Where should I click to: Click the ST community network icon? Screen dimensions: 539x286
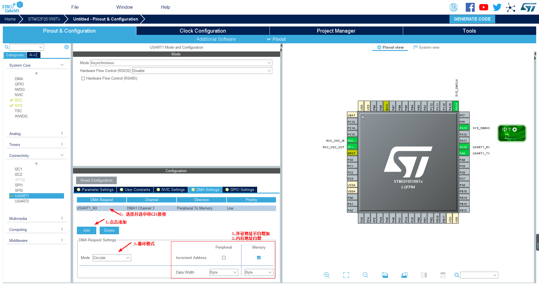point(511,7)
